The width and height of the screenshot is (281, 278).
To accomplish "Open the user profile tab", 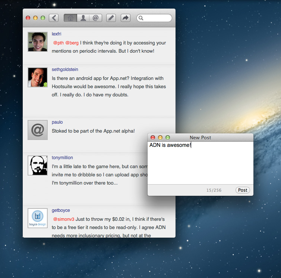I will pyautogui.click(x=83, y=18).
